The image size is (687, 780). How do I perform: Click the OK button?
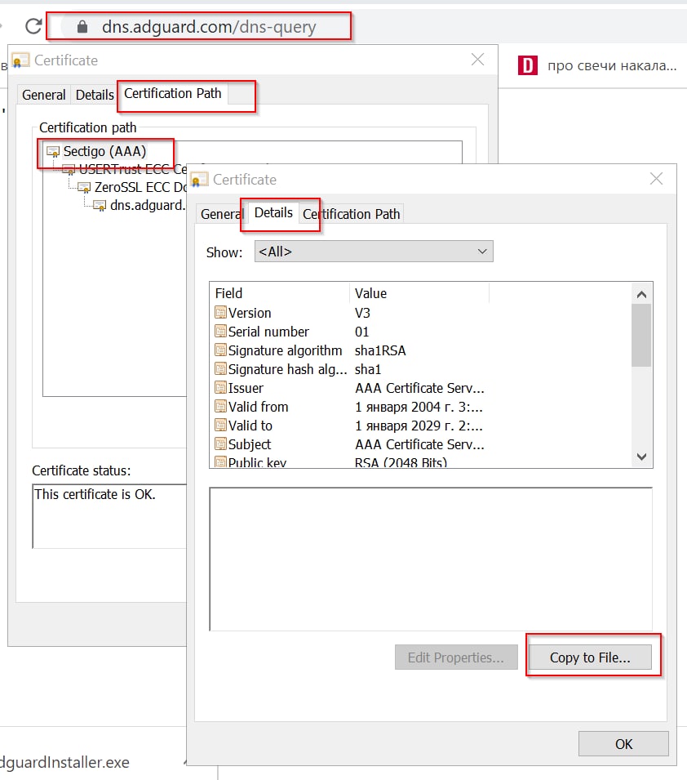pos(623,744)
